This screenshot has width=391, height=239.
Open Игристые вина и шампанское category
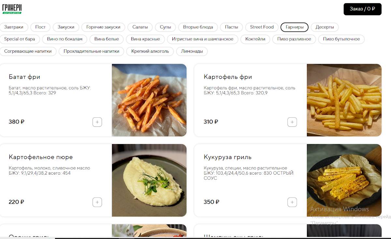click(202, 39)
